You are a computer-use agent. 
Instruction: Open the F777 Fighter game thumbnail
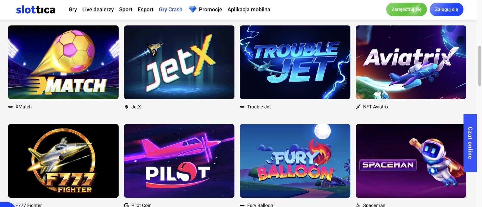click(63, 161)
